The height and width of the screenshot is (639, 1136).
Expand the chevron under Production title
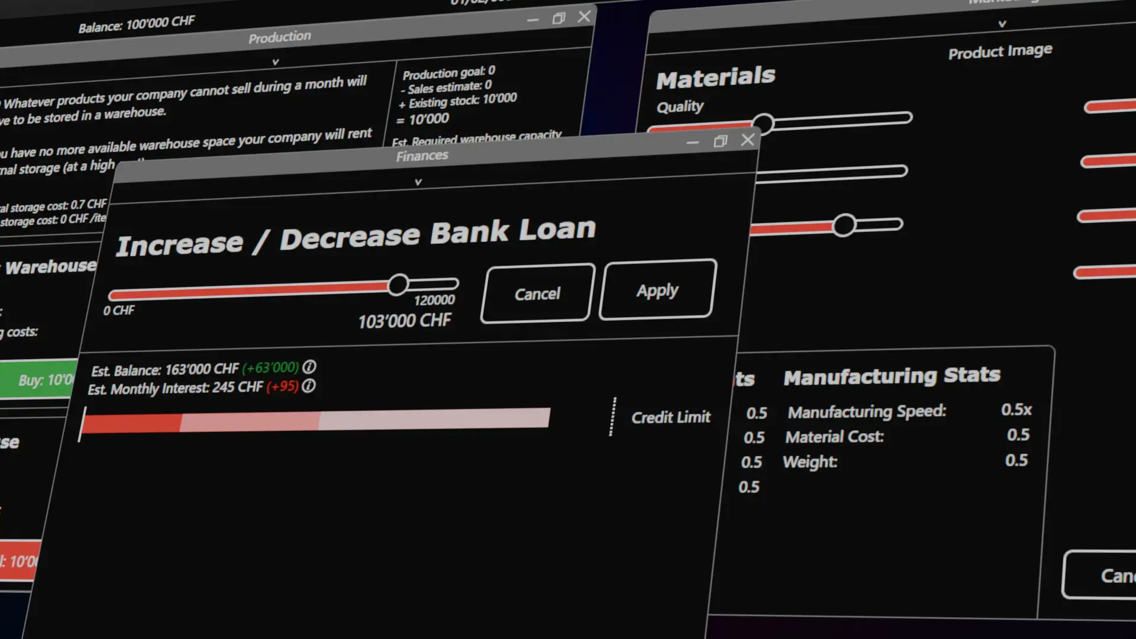pyautogui.click(x=275, y=62)
